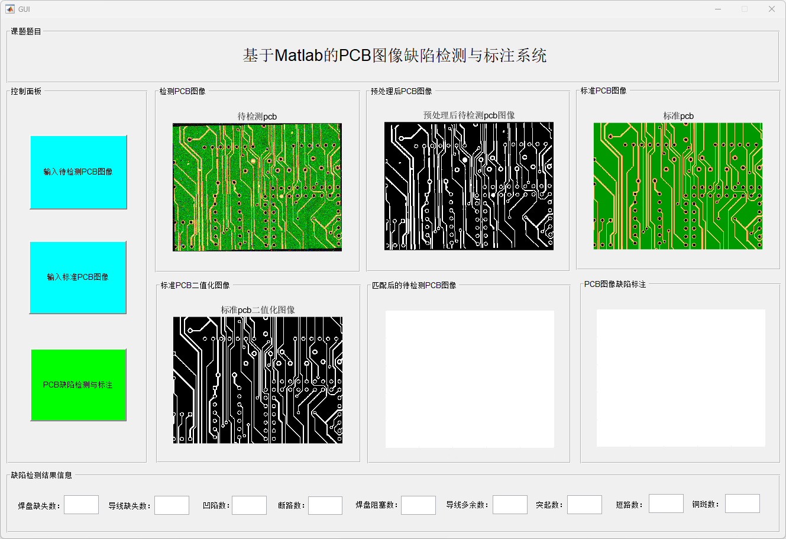Select the 预处理后待检测pcb图像 preview
The width and height of the screenshot is (786, 539).
click(469, 187)
